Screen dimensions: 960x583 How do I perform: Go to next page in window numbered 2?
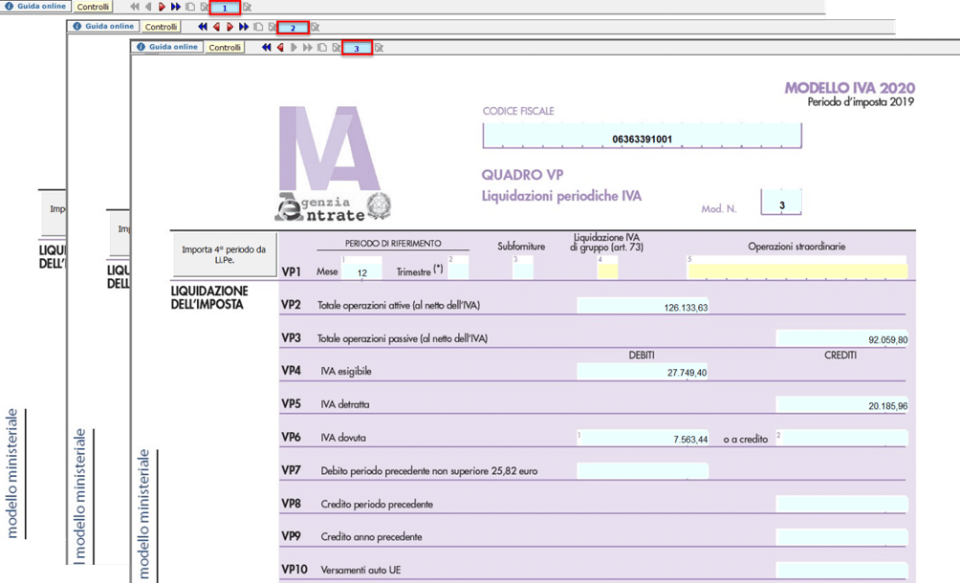pos(230,27)
